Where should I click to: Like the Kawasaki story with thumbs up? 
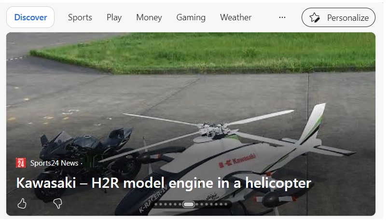click(x=22, y=204)
